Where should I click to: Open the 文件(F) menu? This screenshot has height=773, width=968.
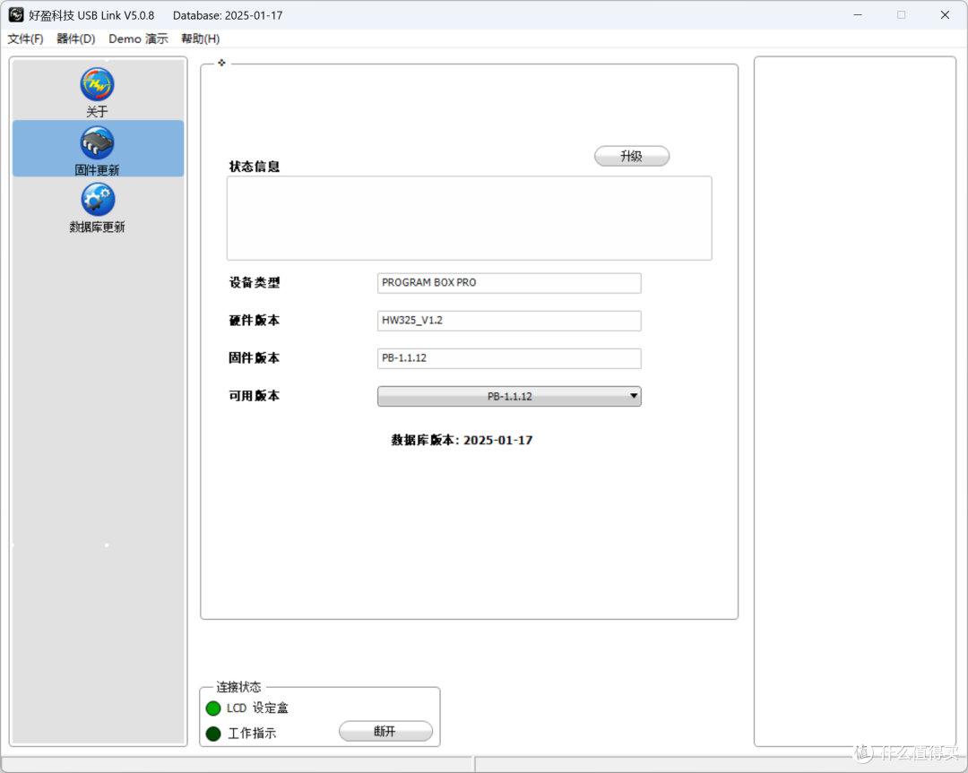[x=25, y=39]
